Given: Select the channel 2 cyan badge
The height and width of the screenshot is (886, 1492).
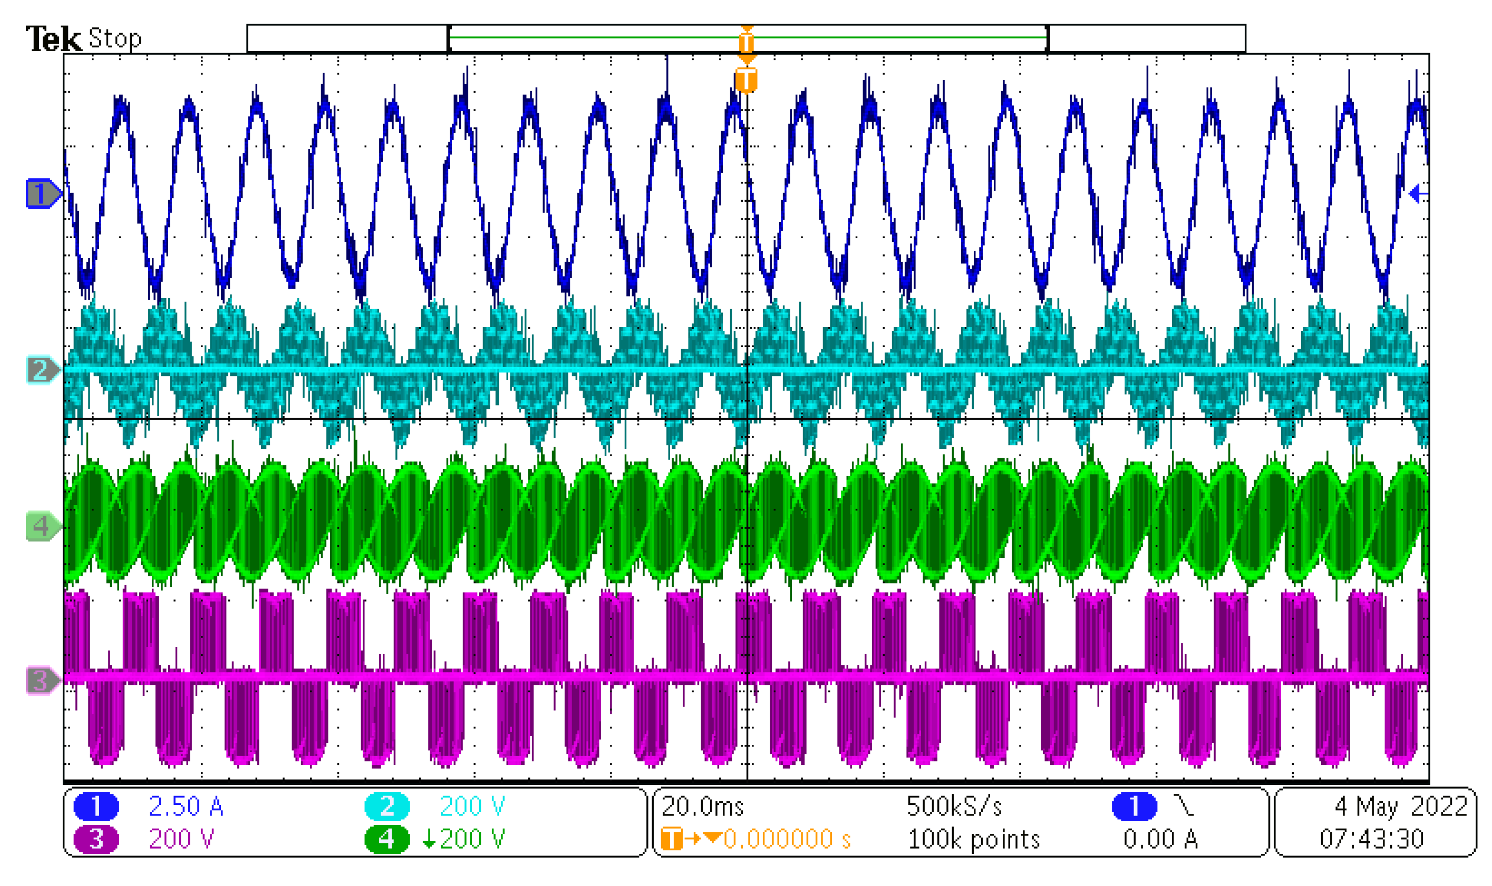Looking at the screenshot, I should click(387, 806).
